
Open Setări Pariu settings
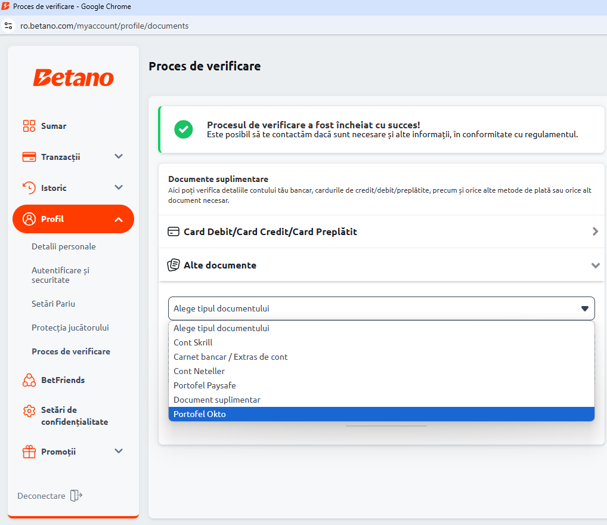[54, 304]
